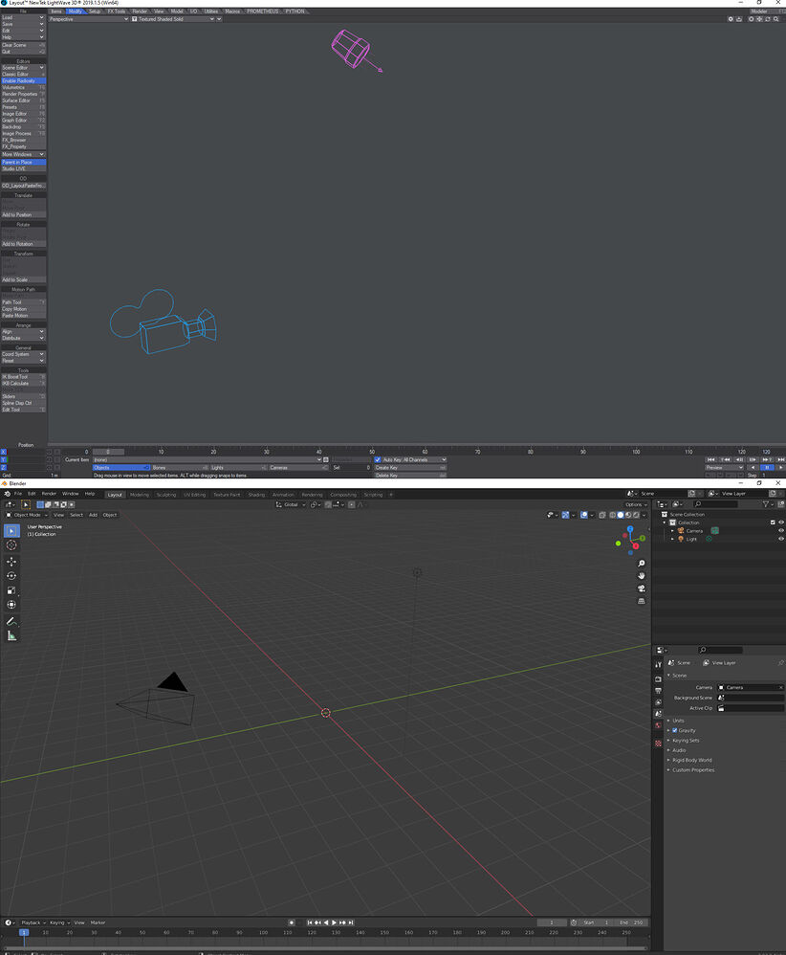The width and height of the screenshot is (786, 955).
Task: Select Objects mode button in LightWave
Action: click(x=121, y=468)
